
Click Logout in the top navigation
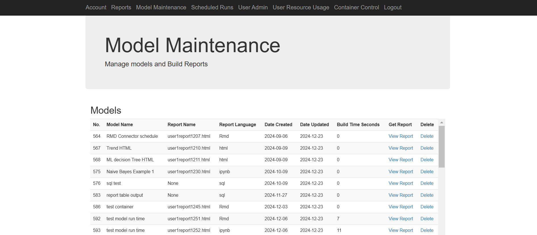(x=392, y=7)
